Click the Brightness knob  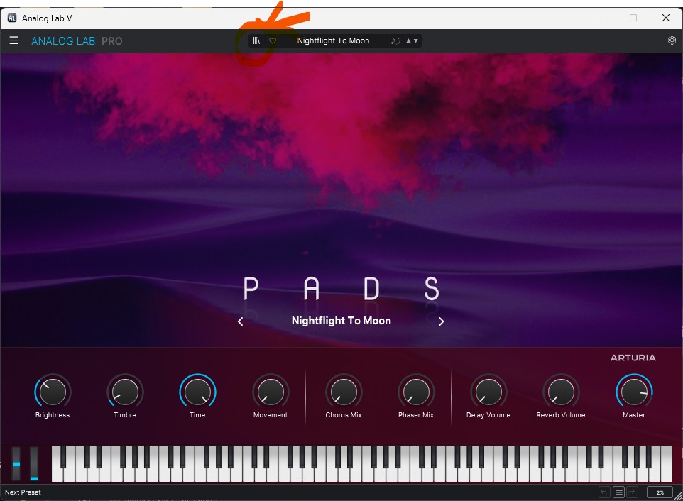point(53,392)
